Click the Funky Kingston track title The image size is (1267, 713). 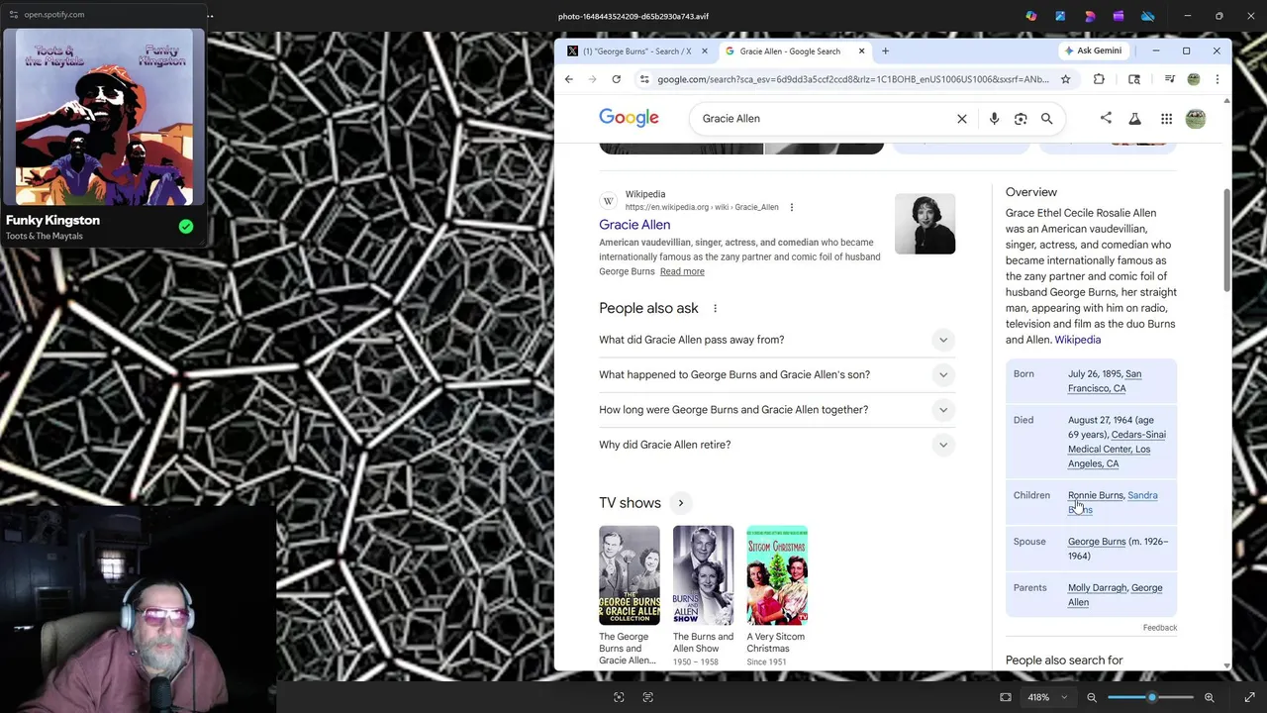52,220
